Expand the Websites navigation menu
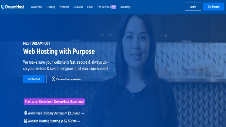This screenshot has height=127, width=226. click(x=64, y=7)
